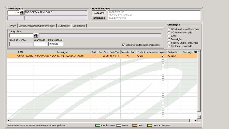Click Código M.E cell 84941-3
The height and width of the screenshot is (129, 229).
coord(174,56)
